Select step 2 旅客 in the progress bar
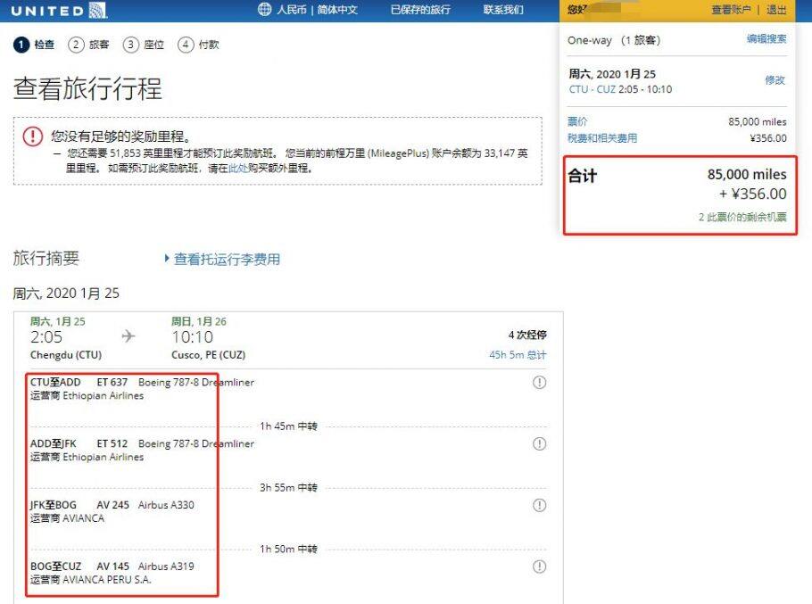The height and width of the screenshot is (604, 812). tap(88, 45)
